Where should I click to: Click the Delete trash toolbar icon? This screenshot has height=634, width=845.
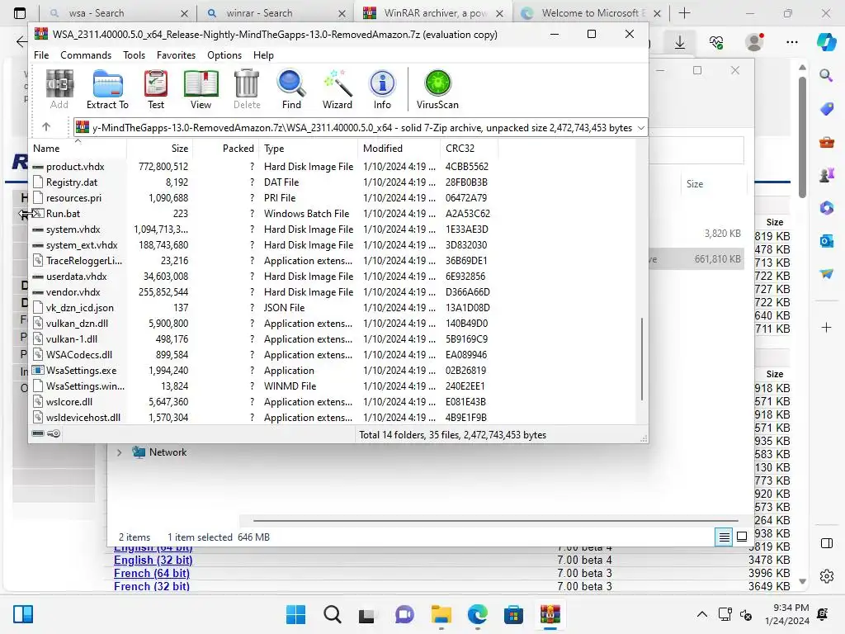click(247, 89)
